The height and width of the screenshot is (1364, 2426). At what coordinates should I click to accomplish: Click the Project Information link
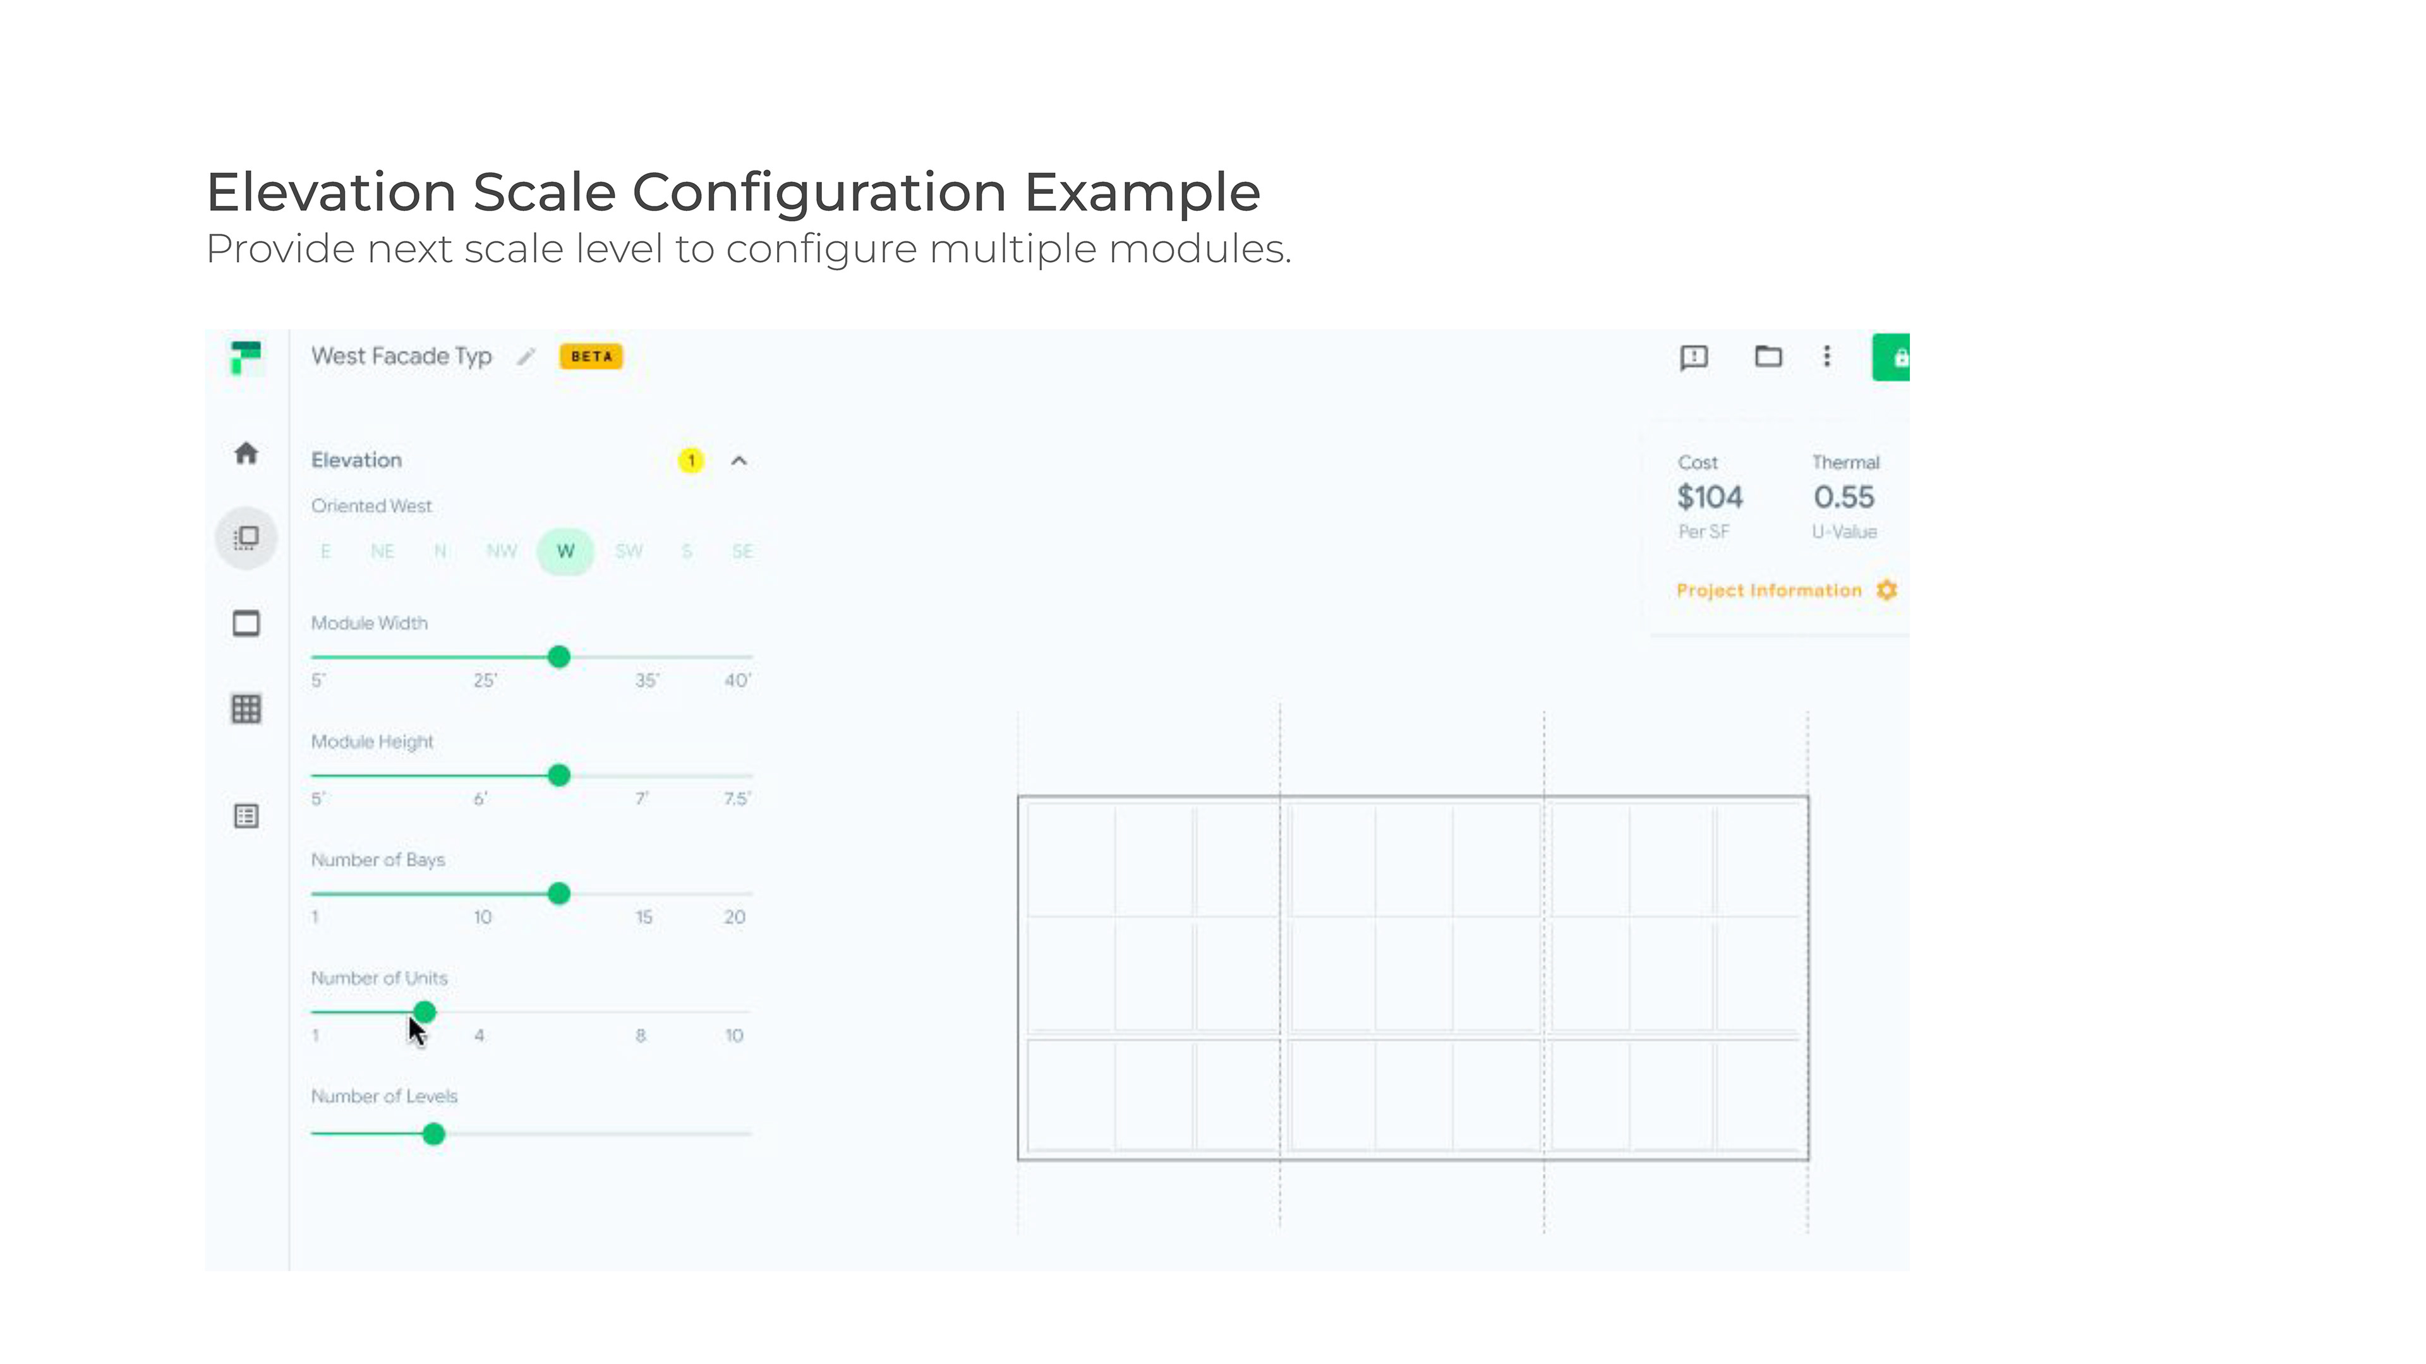pos(1769,590)
